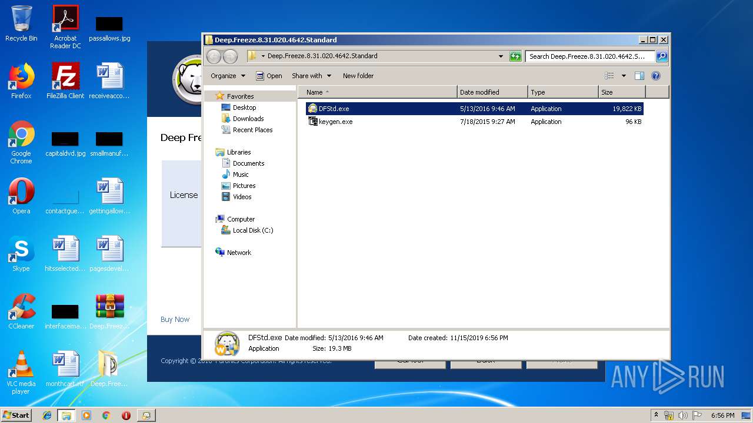Select the DFStd.exe file icon
This screenshot has width=753, height=423.
point(313,109)
